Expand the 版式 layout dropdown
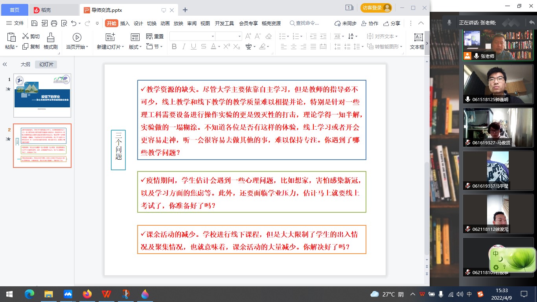 tap(136, 47)
